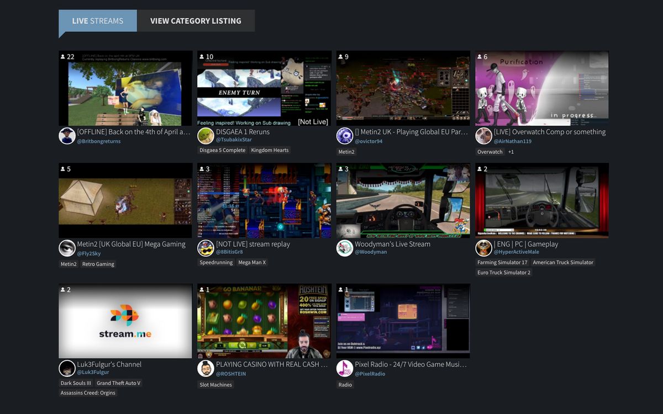Switch to the LIVE STREAMS tab
663x414 pixels.
[x=97, y=20]
